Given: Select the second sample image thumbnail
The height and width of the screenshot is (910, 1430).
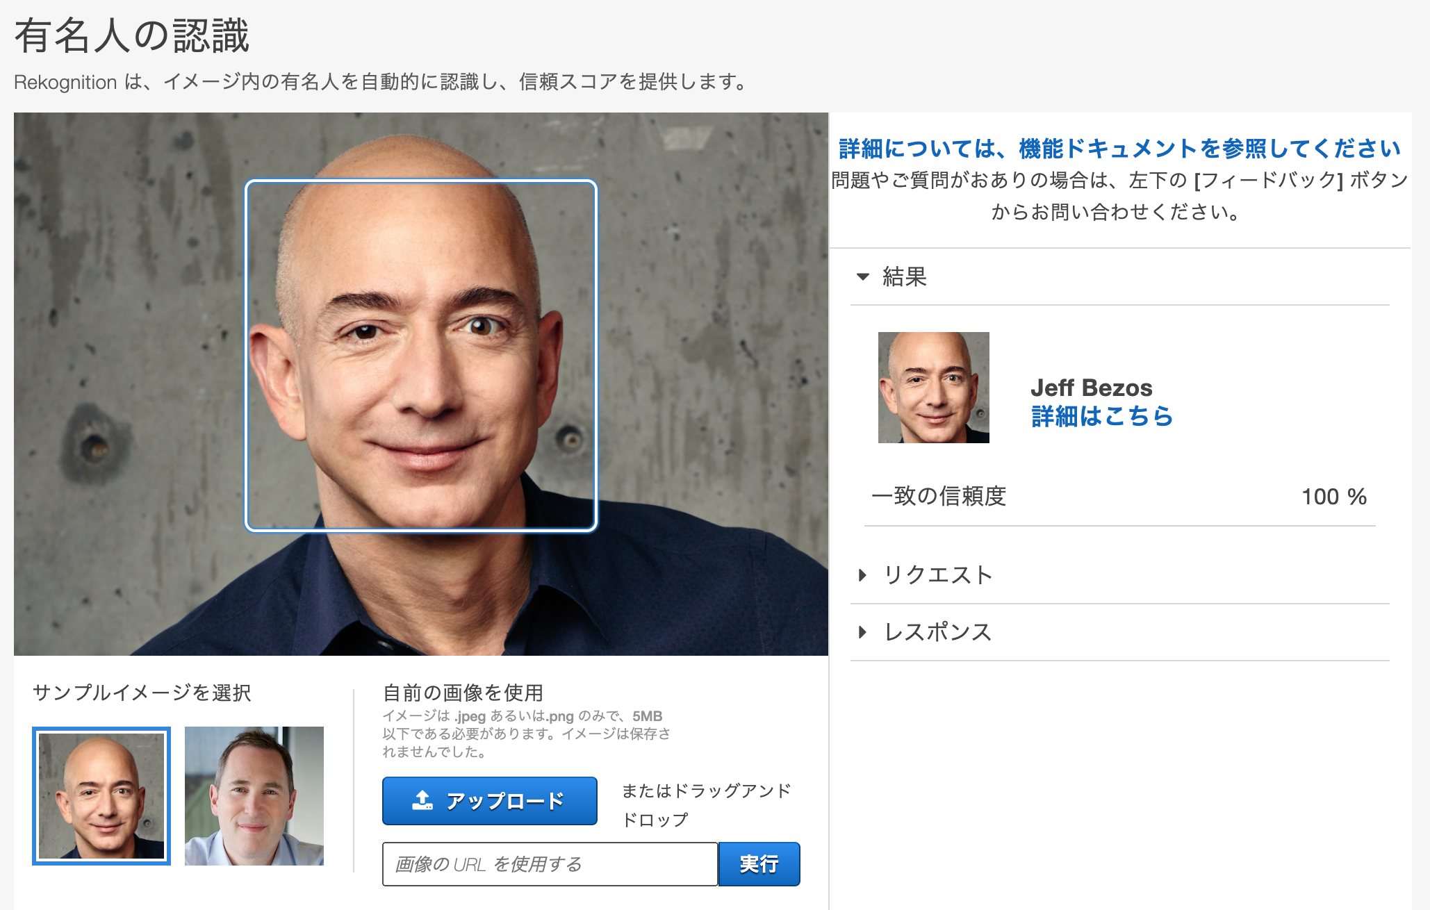Looking at the screenshot, I should 254,796.
